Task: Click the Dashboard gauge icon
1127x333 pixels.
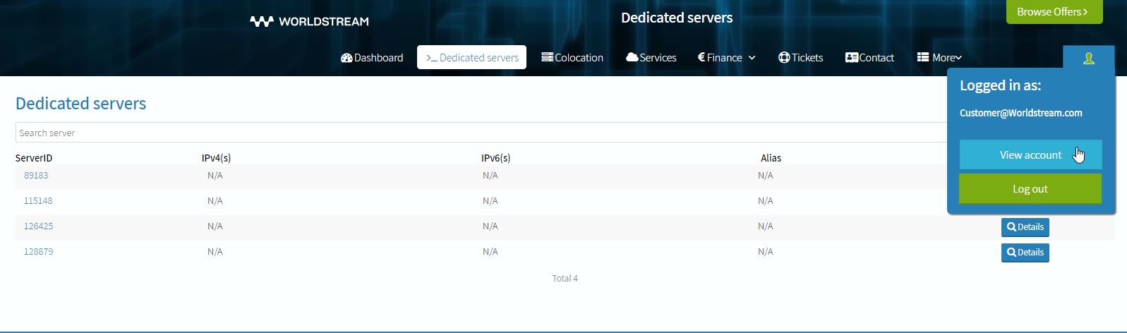Action: point(346,58)
